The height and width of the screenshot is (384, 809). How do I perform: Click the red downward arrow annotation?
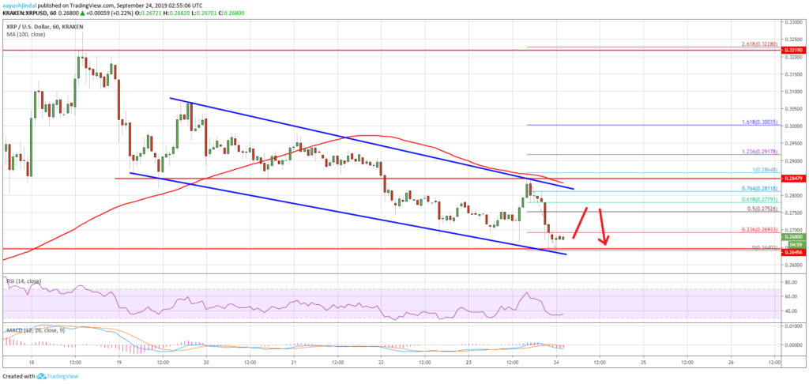click(x=604, y=228)
